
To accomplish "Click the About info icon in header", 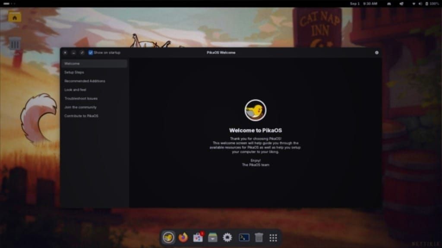I will point(376,53).
